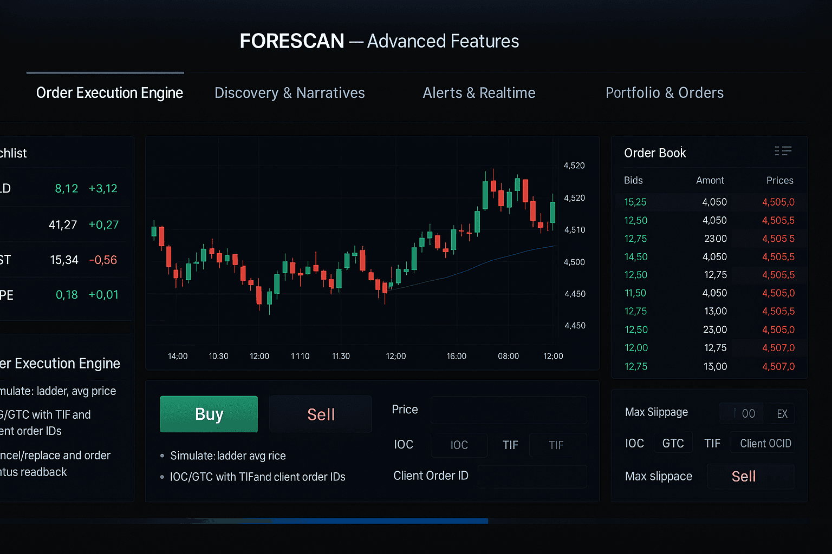Focus the Price input field
Viewport: 832px width, 554px height.
point(509,410)
